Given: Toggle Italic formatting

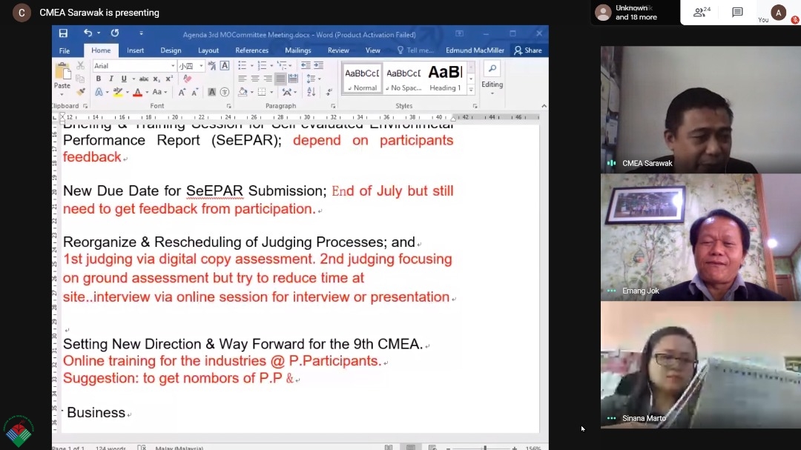Looking at the screenshot, I should pyautogui.click(x=111, y=79).
